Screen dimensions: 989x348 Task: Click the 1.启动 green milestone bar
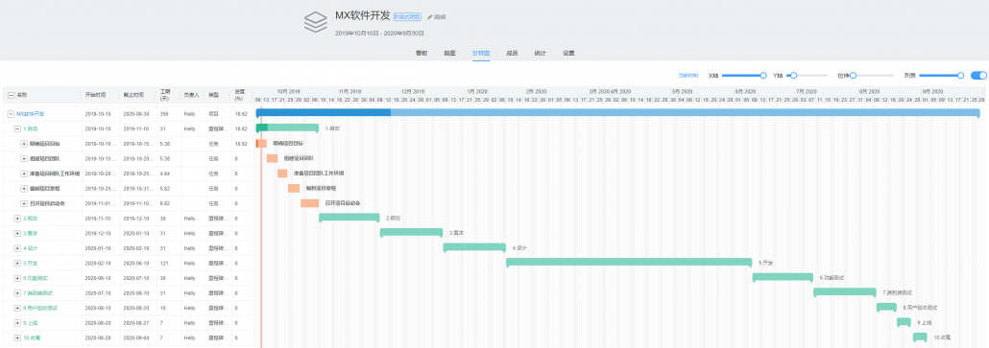point(287,128)
